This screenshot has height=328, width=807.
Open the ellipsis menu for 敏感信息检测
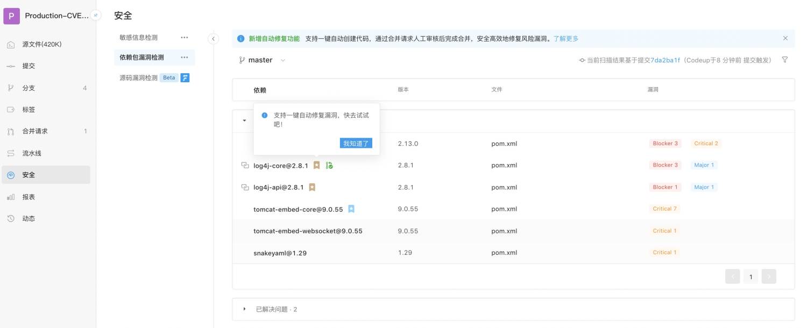[x=184, y=37]
